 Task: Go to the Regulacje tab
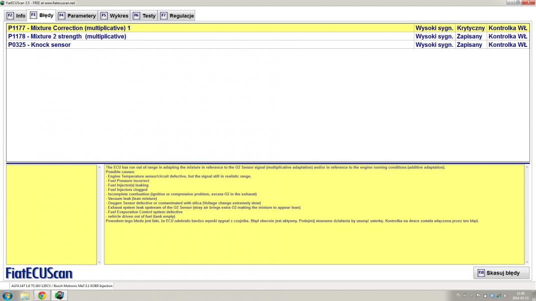click(x=177, y=16)
